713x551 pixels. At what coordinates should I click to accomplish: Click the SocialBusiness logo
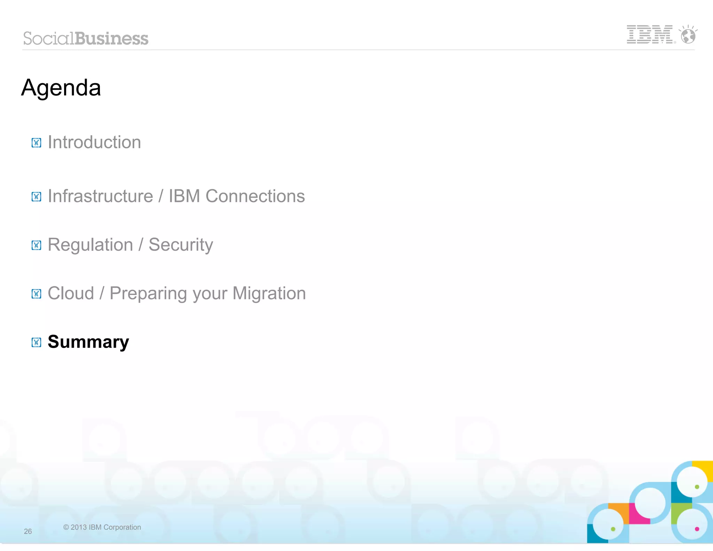86,38
